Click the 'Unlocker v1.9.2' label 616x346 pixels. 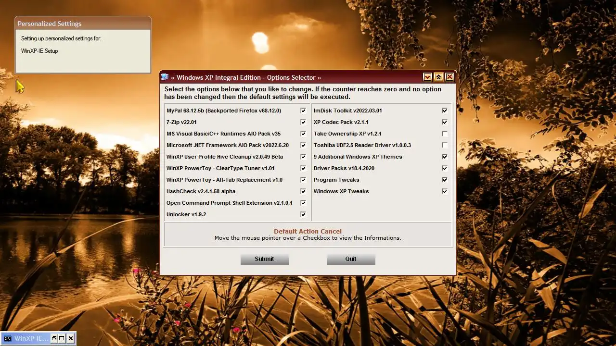tap(186, 214)
